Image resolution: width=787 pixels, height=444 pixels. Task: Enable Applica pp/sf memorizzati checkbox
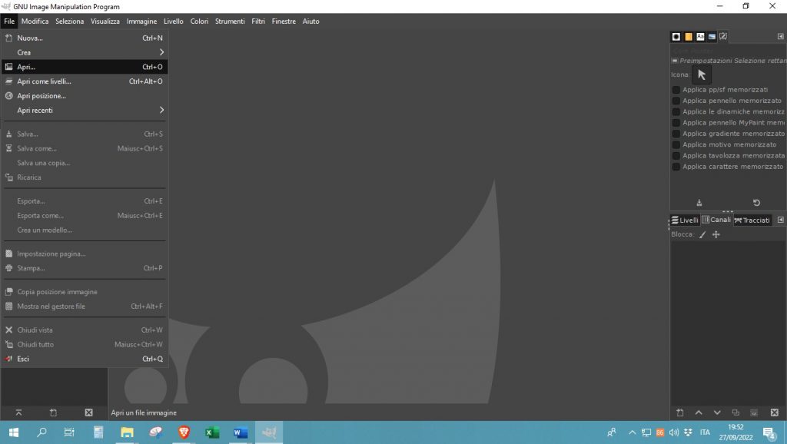(x=676, y=90)
